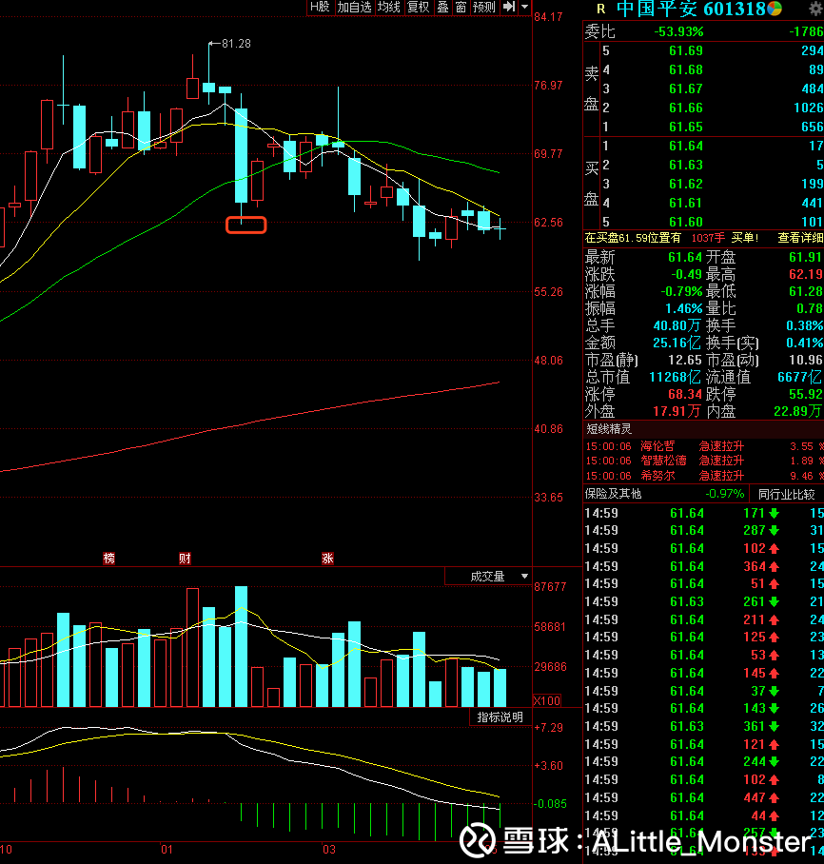The width and height of the screenshot is (824, 864).
Task: Click the jump-to-end arrow icon
Action: 509,7
